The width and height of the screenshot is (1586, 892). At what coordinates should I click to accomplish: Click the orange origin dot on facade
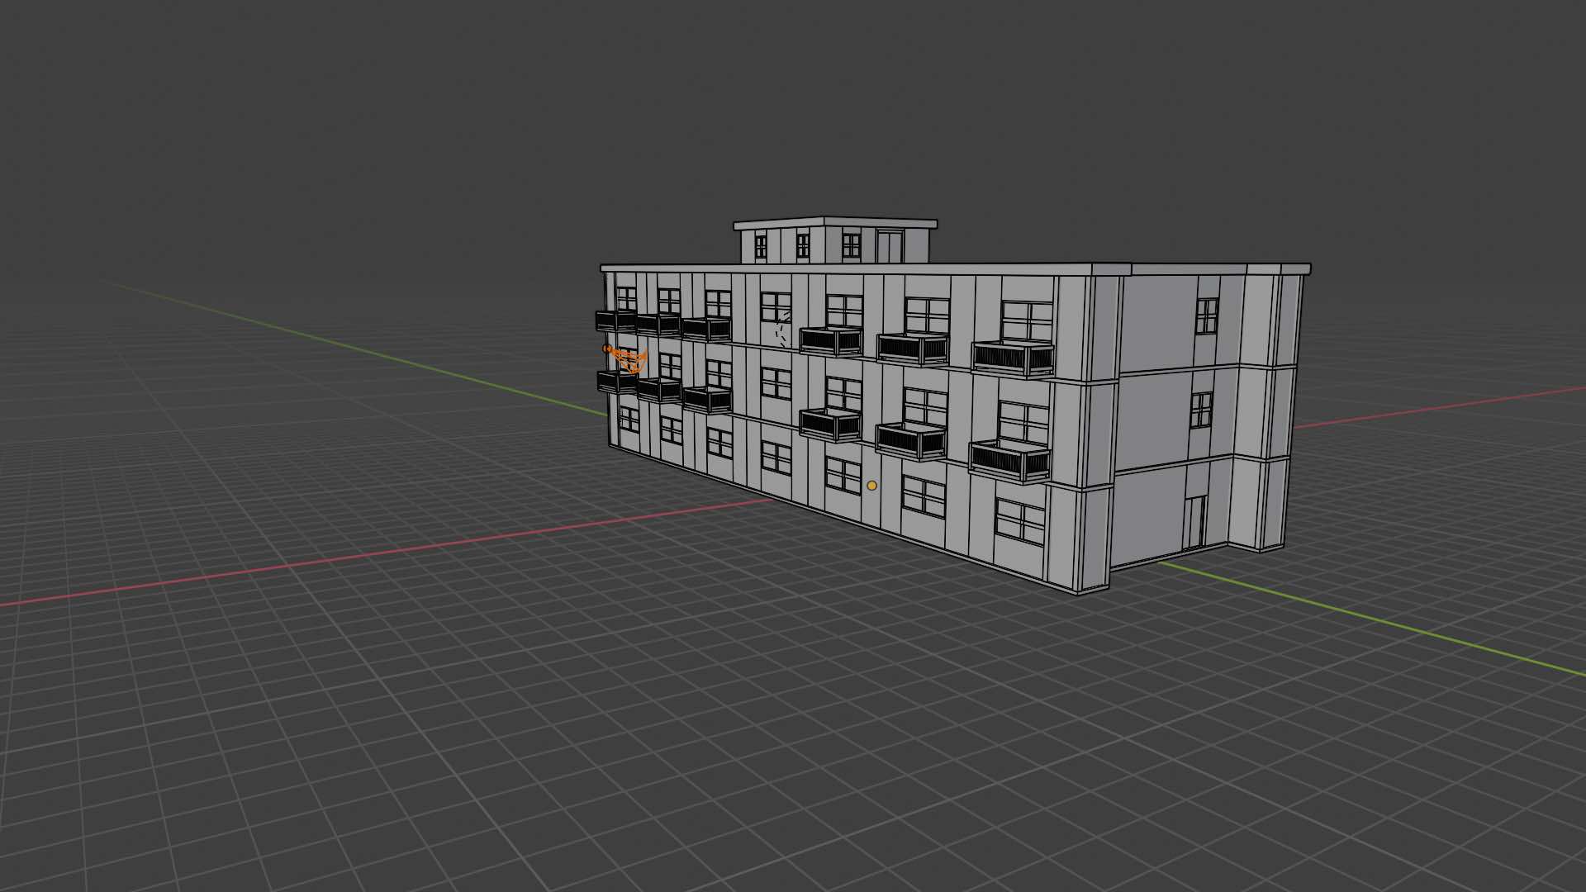[x=871, y=486]
